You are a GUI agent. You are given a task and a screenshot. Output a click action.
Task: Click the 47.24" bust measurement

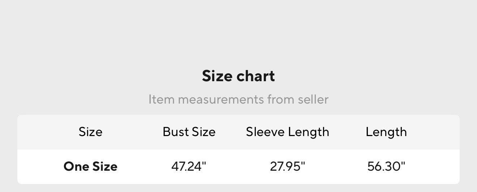[x=189, y=166]
